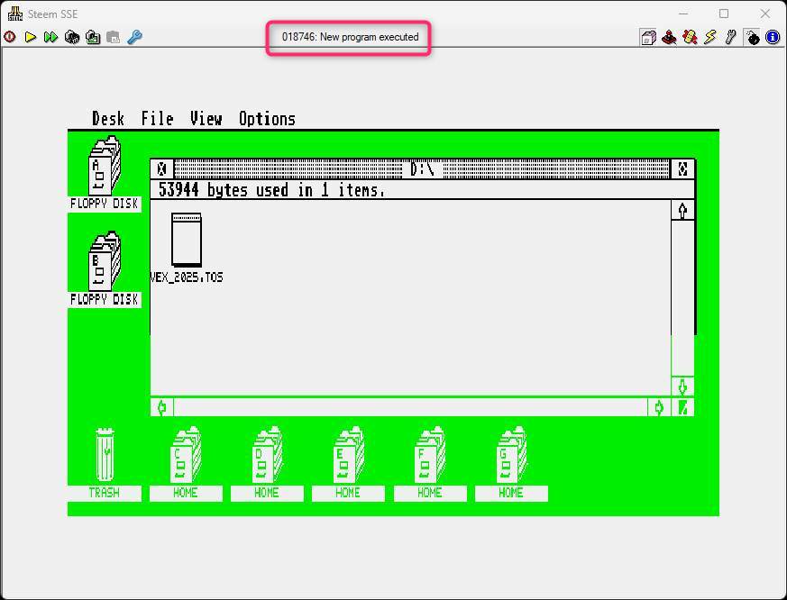Open the Disk Manager icon
Viewport: 787px width, 600px height.
[x=648, y=37]
